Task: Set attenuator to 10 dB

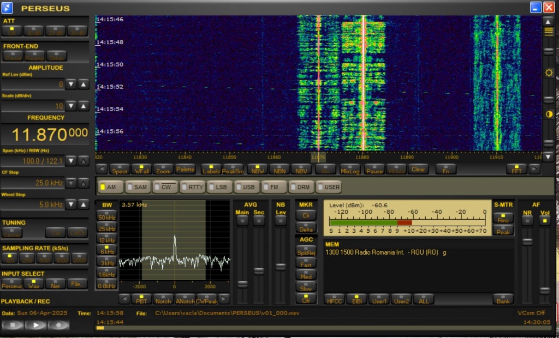Action: 33,31
